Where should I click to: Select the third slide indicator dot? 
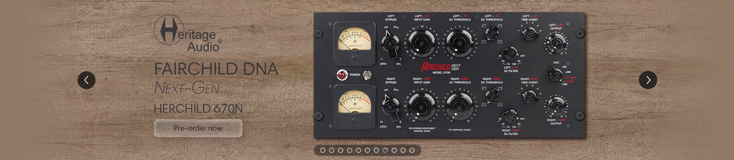click(341, 150)
